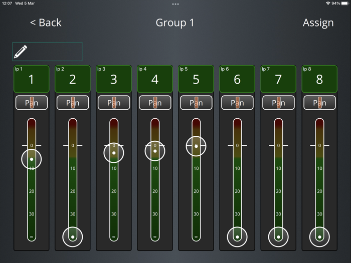Tap the 30 mark on channel 5 fader
The image size is (351, 263).
click(x=196, y=214)
